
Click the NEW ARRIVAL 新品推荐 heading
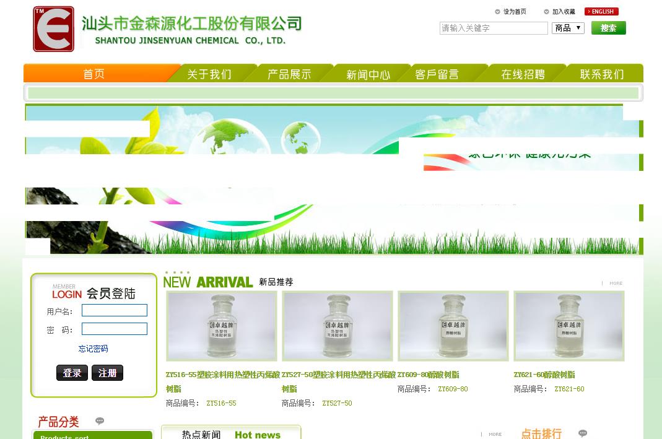(x=228, y=282)
